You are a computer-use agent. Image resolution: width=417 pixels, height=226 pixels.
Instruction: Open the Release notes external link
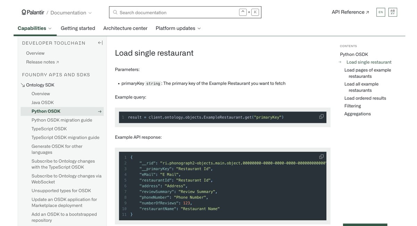pos(42,62)
